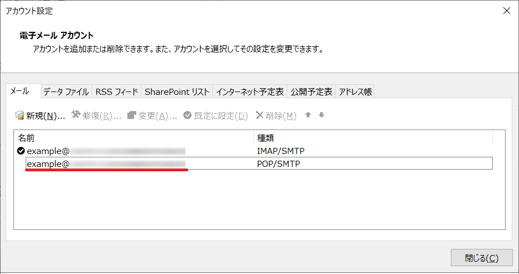Move account up with the up arrow
The height and width of the screenshot is (274, 519).
308,116
